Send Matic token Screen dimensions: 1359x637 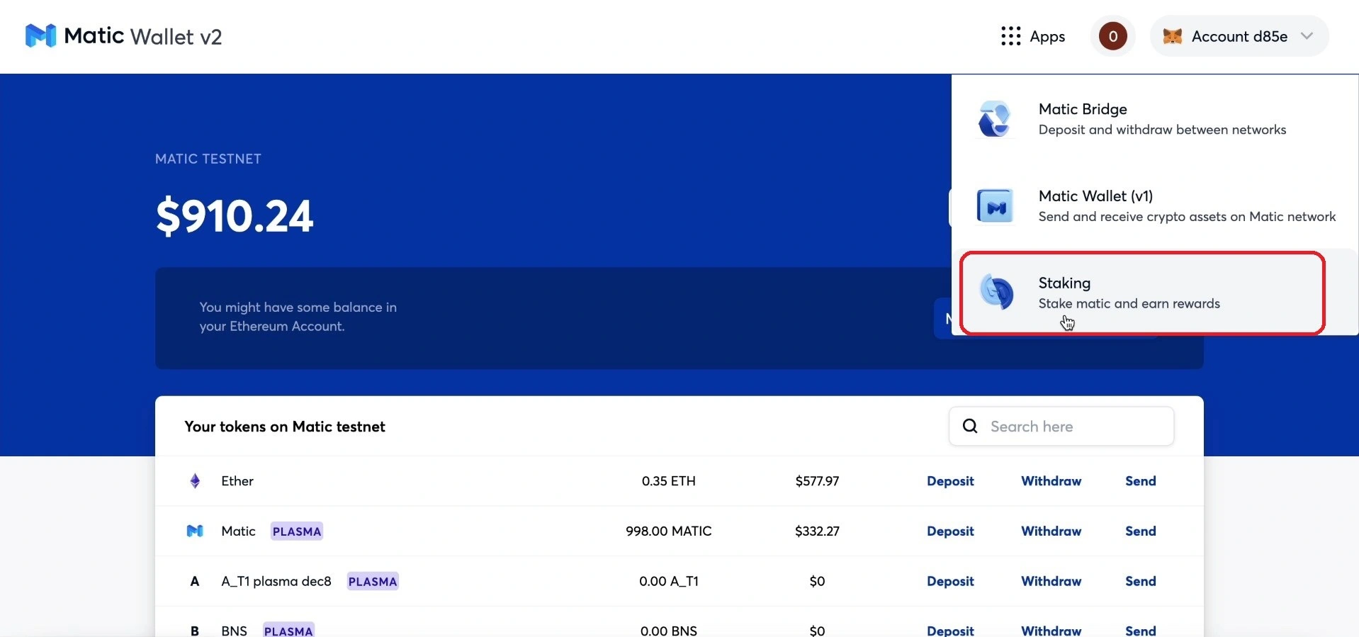[1140, 531]
